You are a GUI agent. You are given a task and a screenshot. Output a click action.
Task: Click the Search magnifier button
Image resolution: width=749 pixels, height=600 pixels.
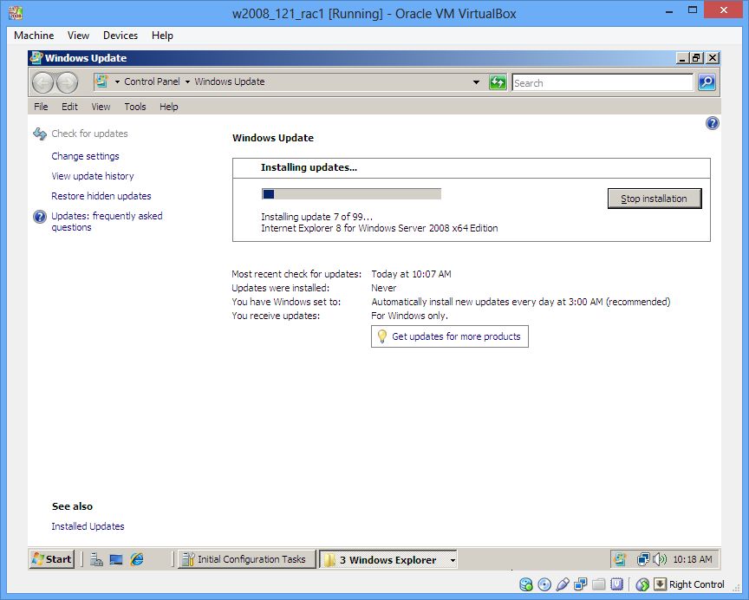707,82
